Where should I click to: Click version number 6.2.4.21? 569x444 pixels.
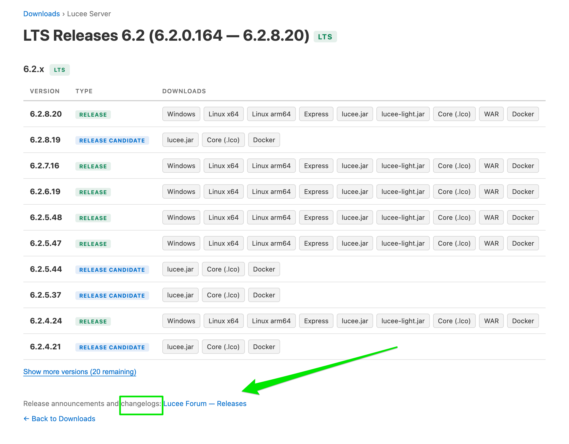click(x=45, y=347)
